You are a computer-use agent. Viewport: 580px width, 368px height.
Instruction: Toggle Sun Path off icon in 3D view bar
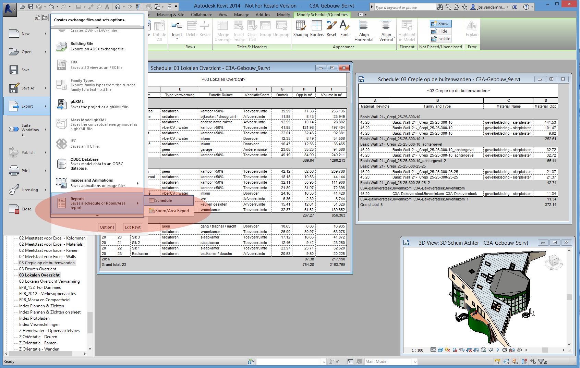point(447,350)
